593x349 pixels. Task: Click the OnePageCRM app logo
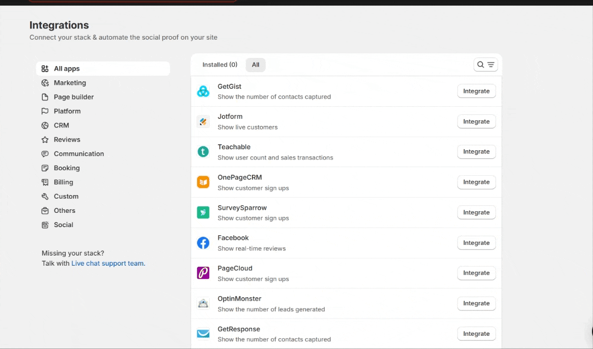pos(203,182)
